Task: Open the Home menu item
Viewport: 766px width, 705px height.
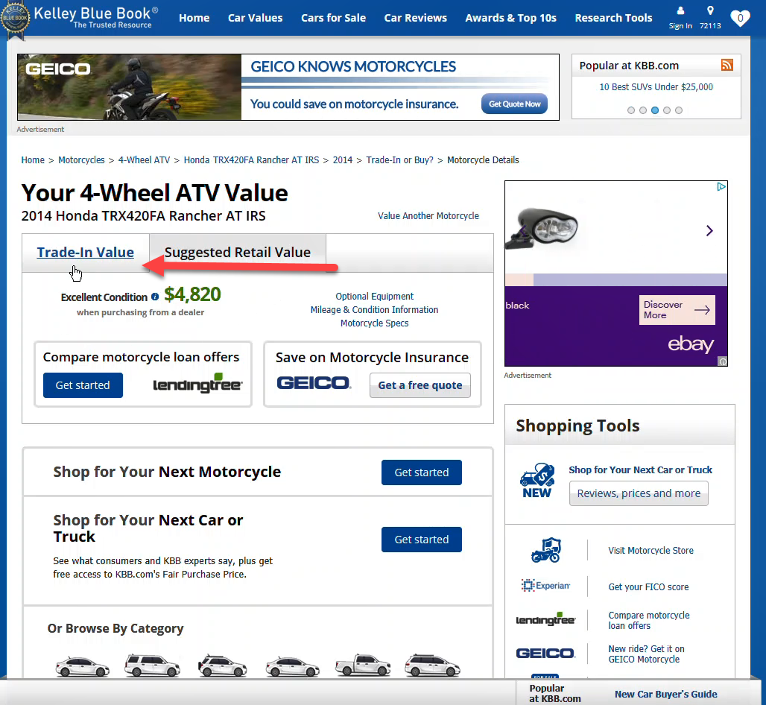Action: [194, 18]
